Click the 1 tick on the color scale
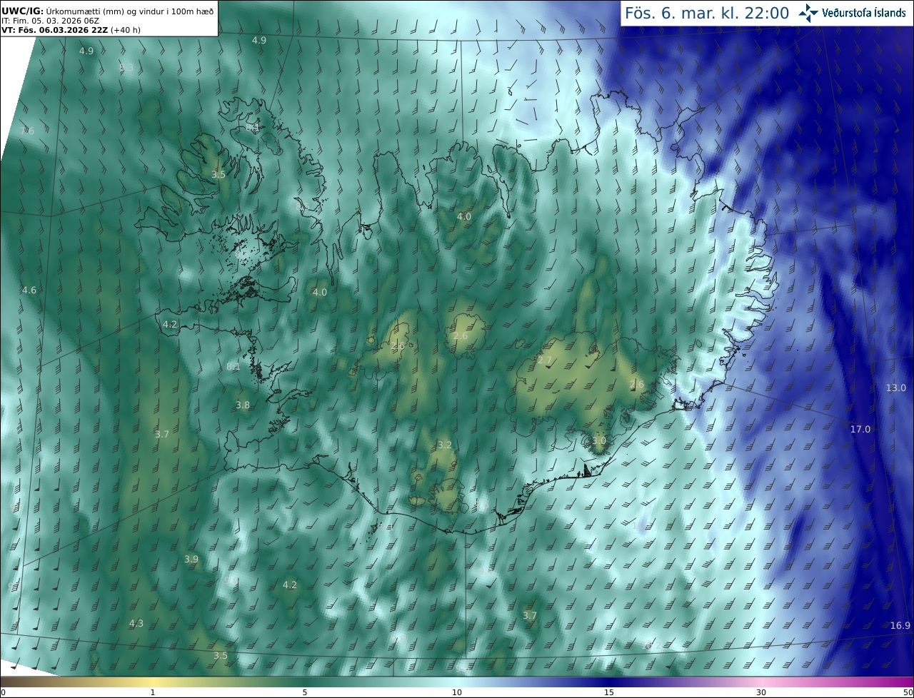The width and height of the screenshot is (914, 698). pyautogui.click(x=153, y=692)
